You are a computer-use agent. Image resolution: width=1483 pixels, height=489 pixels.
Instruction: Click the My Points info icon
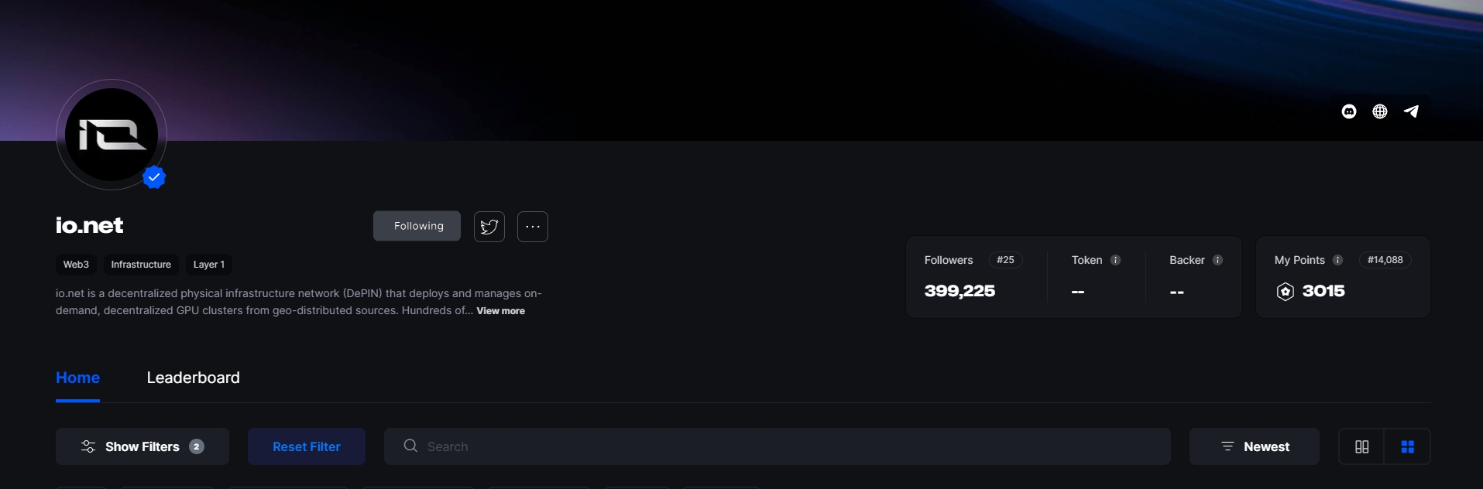pos(1337,260)
